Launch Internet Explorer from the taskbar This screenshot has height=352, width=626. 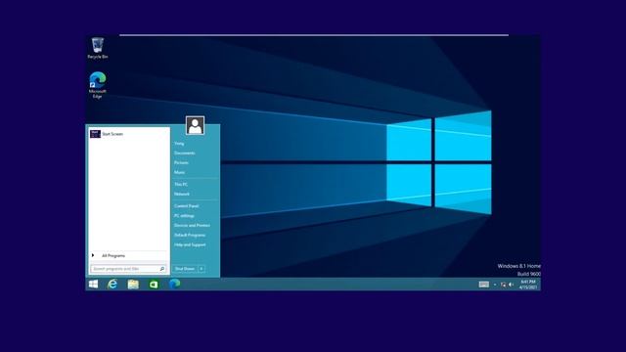pos(112,285)
